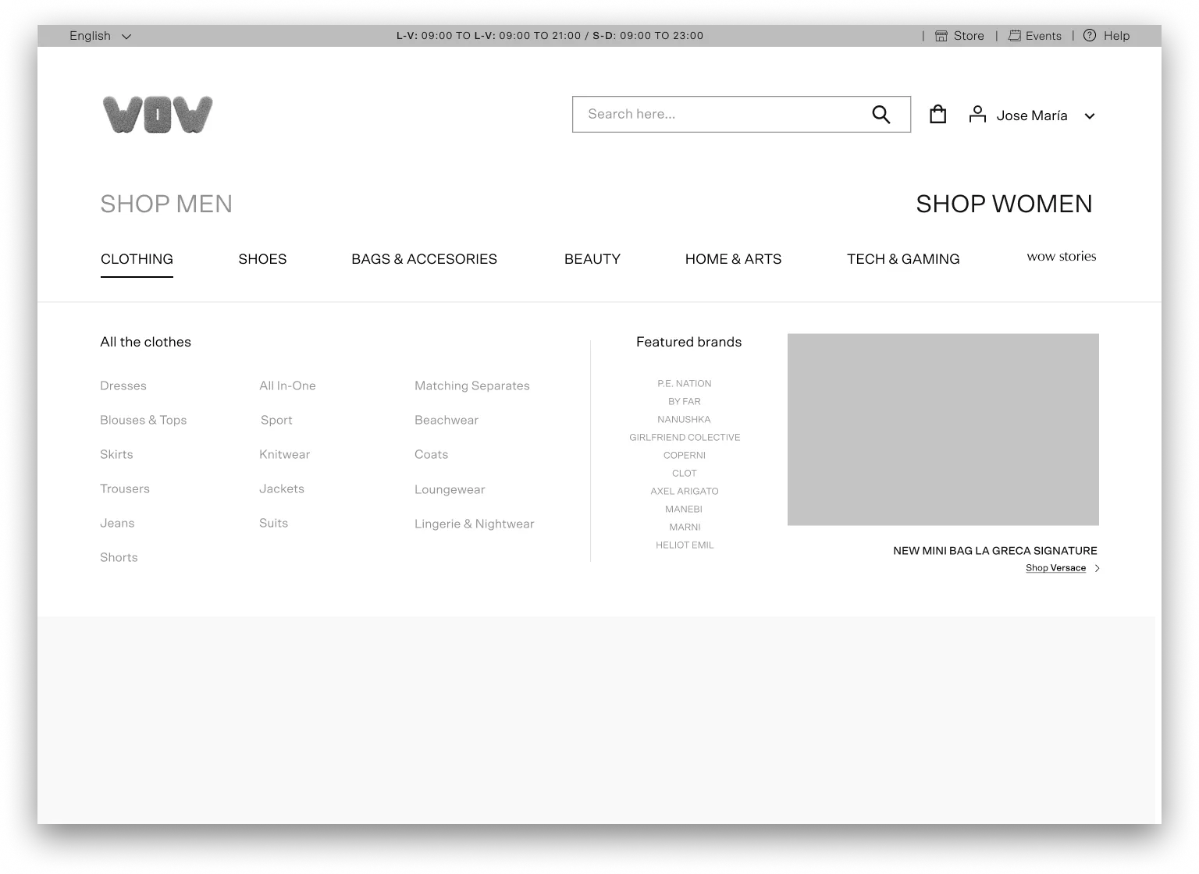Click the WOW logo
Screen dimensions: 1199x874
click(157, 114)
